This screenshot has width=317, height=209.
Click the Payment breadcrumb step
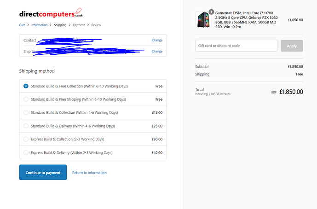point(79,25)
